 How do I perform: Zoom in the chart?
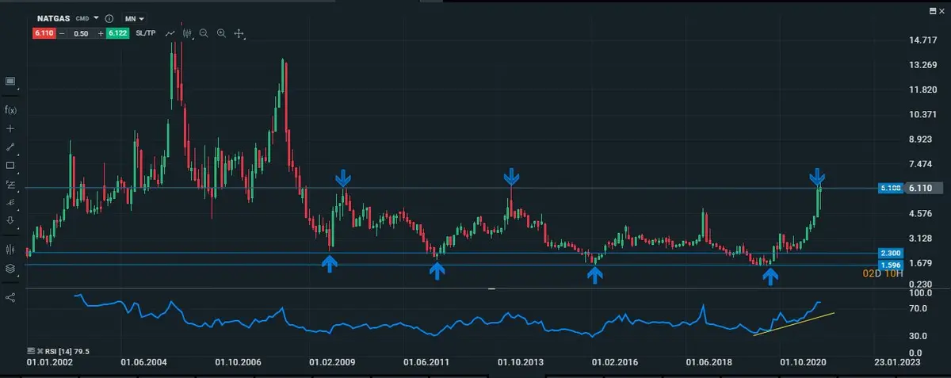coord(222,33)
